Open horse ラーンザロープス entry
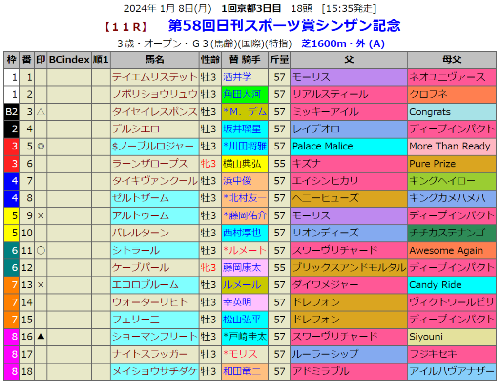Image resolution: width=500 pixels, height=384 pixels. coord(150,164)
